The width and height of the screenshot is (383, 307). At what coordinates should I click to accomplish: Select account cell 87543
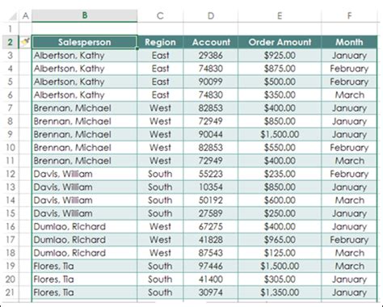tap(211, 253)
